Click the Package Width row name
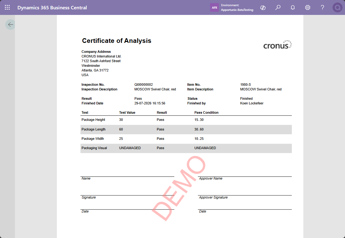 click(93, 139)
